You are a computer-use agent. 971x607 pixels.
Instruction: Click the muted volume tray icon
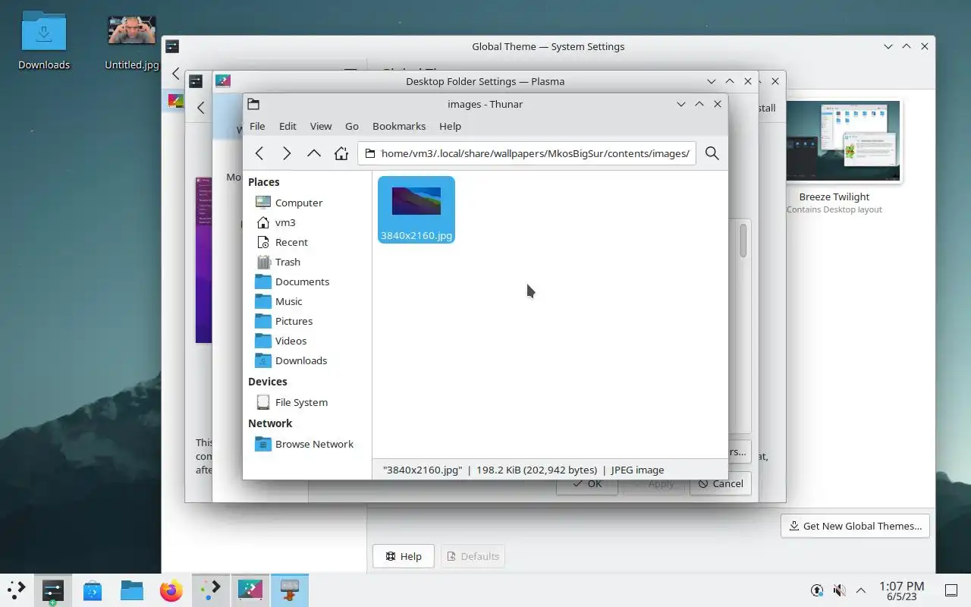pyautogui.click(x=839, y=590)
